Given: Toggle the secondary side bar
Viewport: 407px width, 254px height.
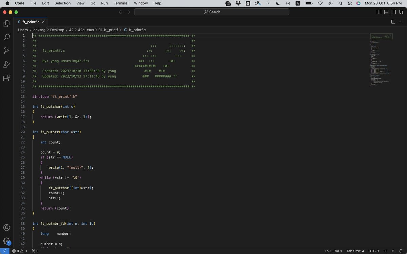Looking at the screenshot, I should pyautogui.click(x=394, y=12).
